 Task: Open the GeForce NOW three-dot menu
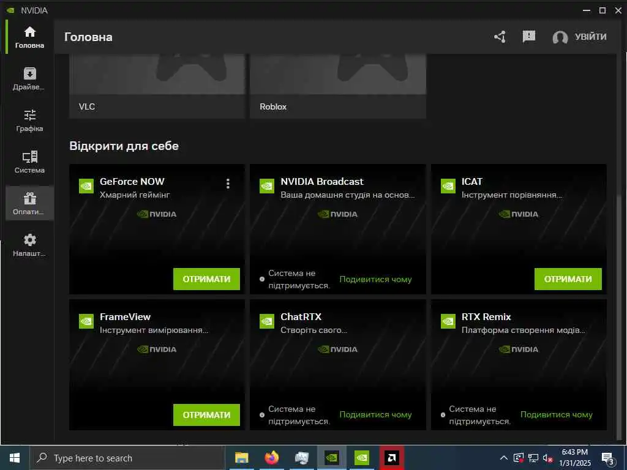[x=228, y=184]
